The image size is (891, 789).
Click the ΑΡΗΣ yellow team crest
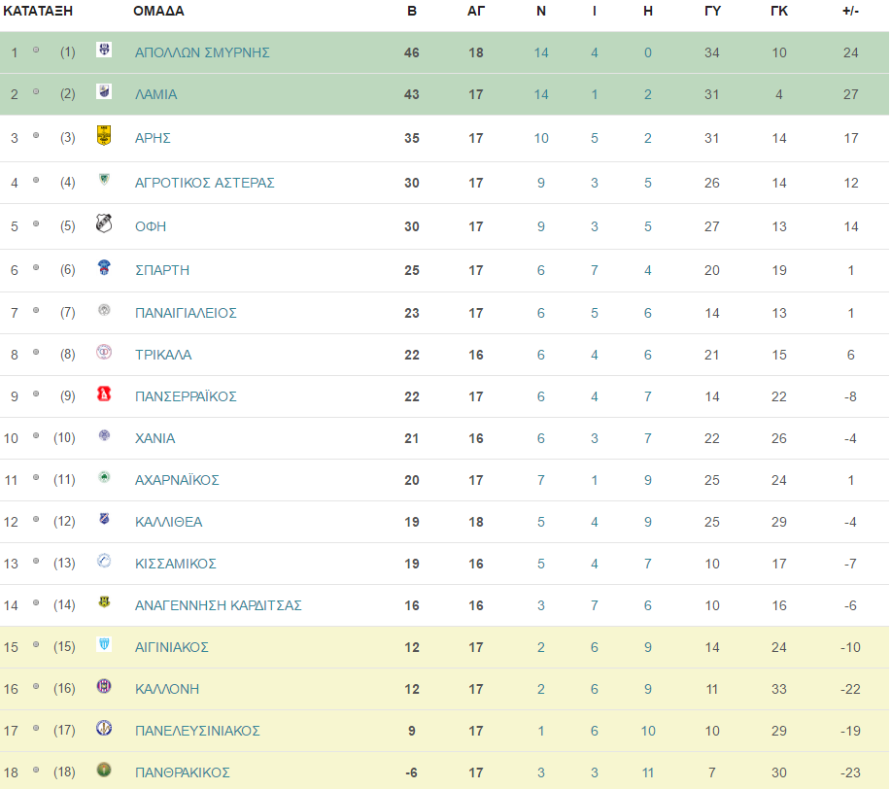[x=104, y=135]
